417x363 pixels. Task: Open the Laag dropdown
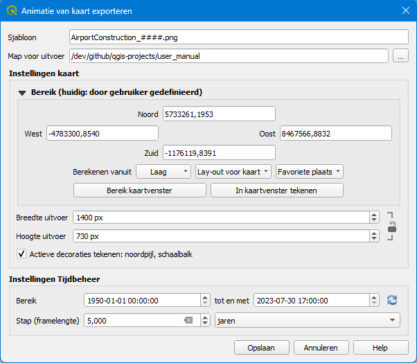coord(163,171)
